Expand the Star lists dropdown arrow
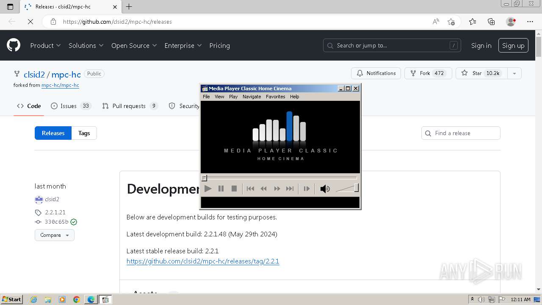Image resolution: width=542 pixels, height=305 pixels. [x=514, y=73]
